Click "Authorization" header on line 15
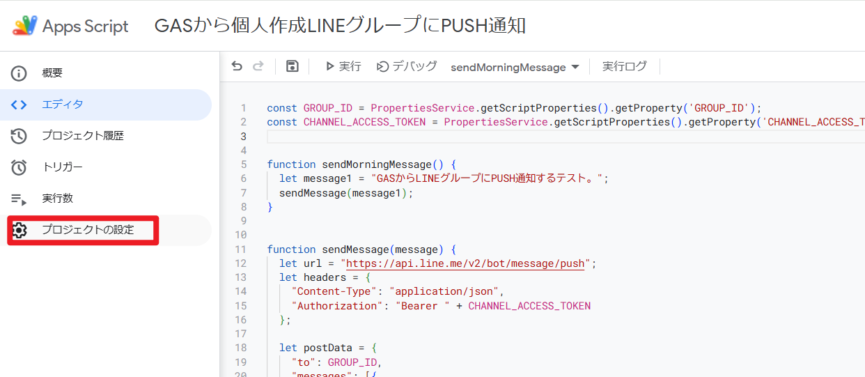 point(337,306)
